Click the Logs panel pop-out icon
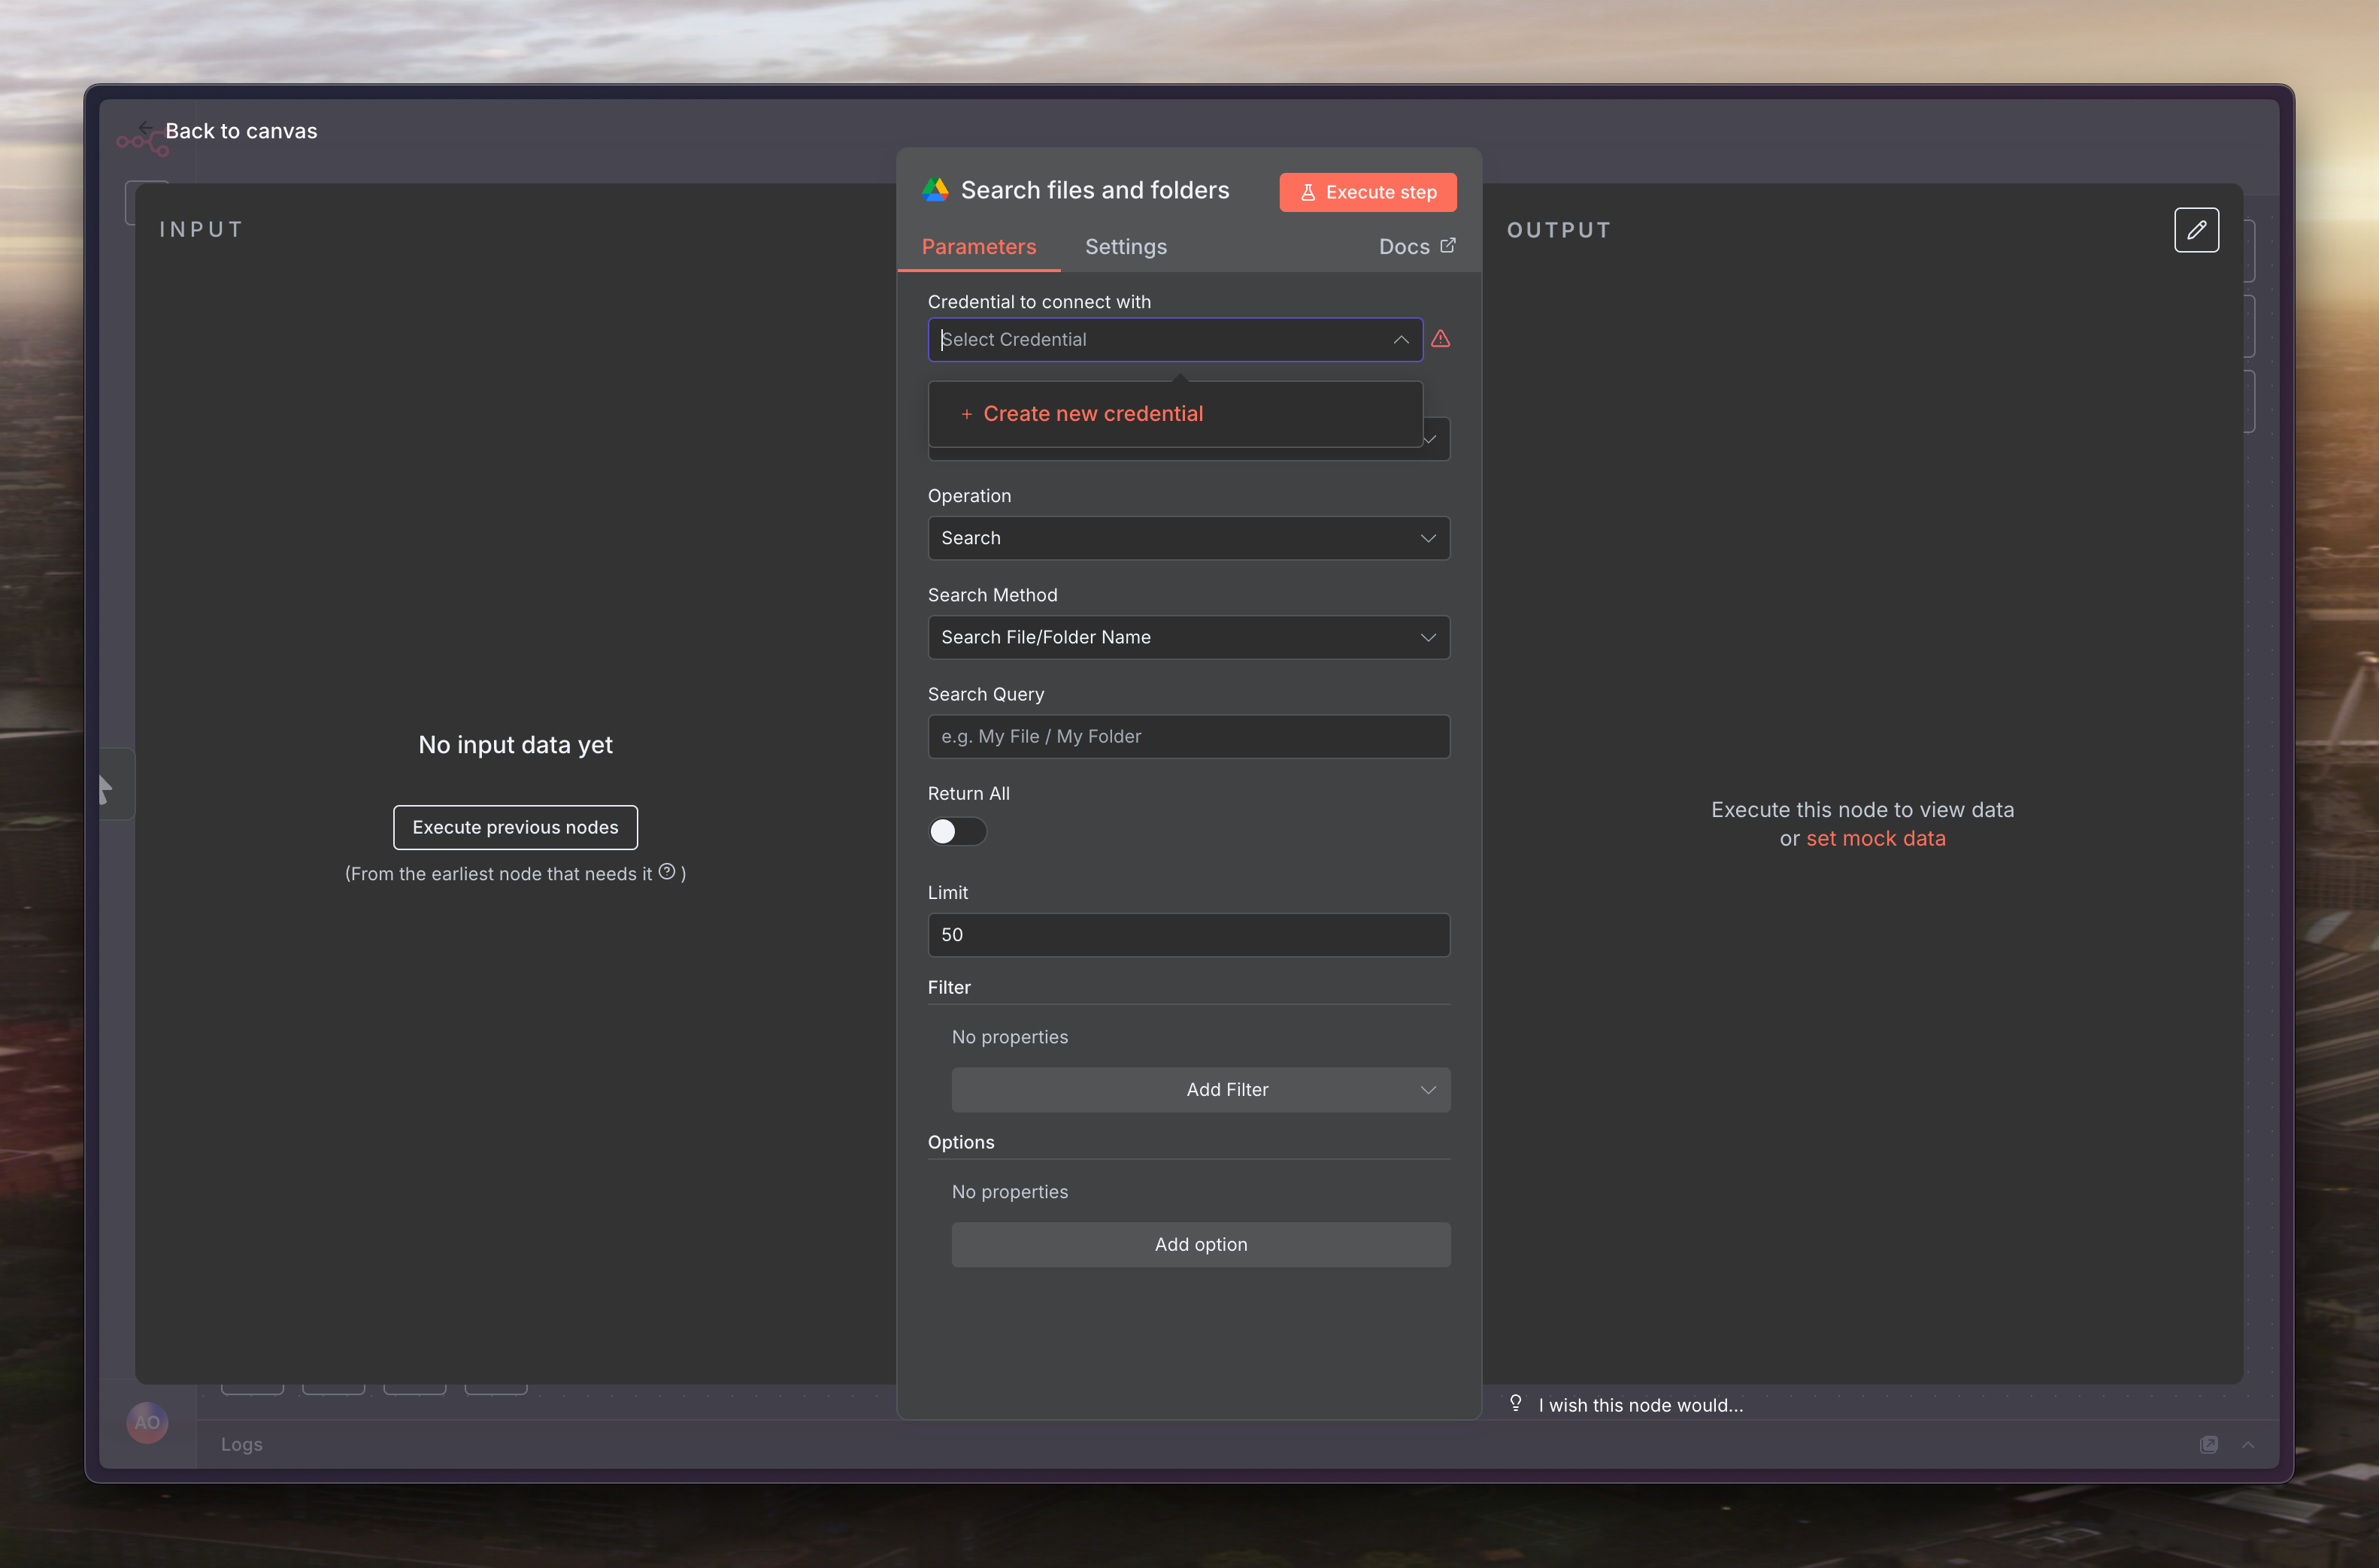This screenshot has height=1568, width=2379. tap(2209, 1444)
